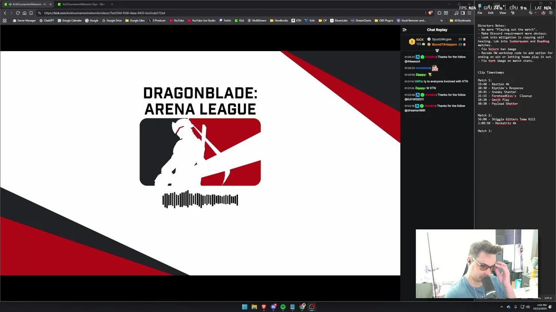Open Windows Start menu
The image size is (556, 312).
click(245, 307)
